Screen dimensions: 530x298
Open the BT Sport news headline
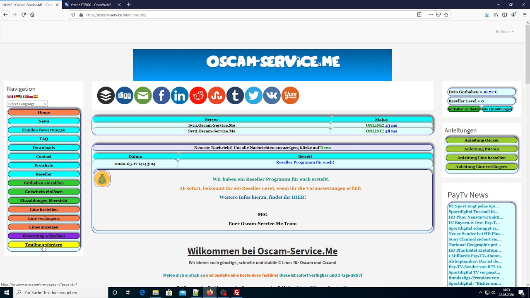[x=474, y=206]
